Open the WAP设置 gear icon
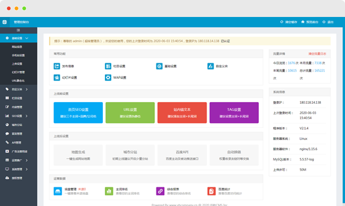345x206 pixels. point(108,77)
